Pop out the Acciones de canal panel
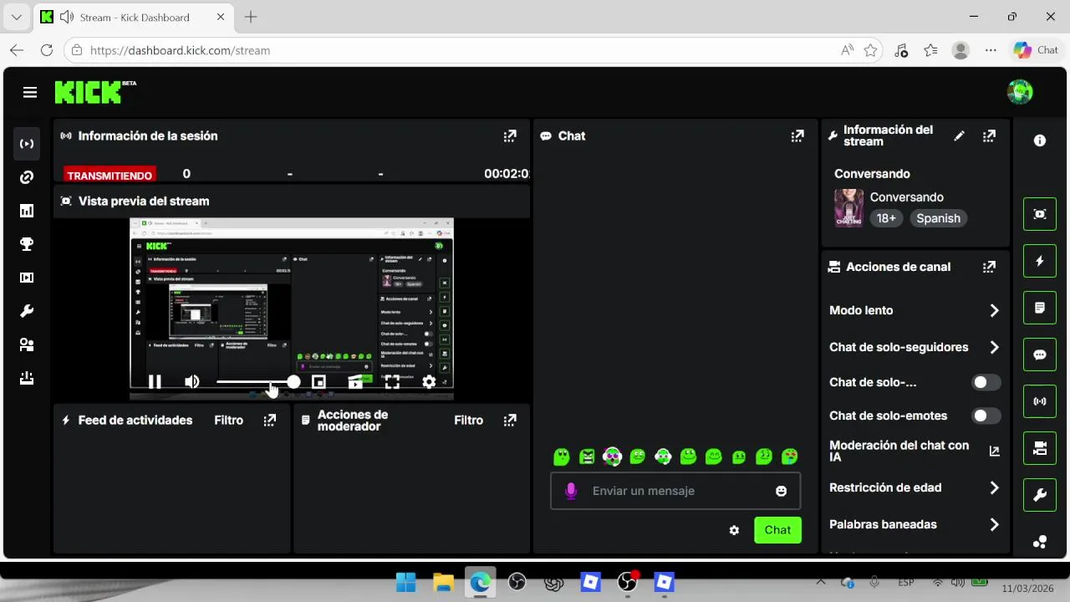This screenshot has width=1070, height=602. 989,267
